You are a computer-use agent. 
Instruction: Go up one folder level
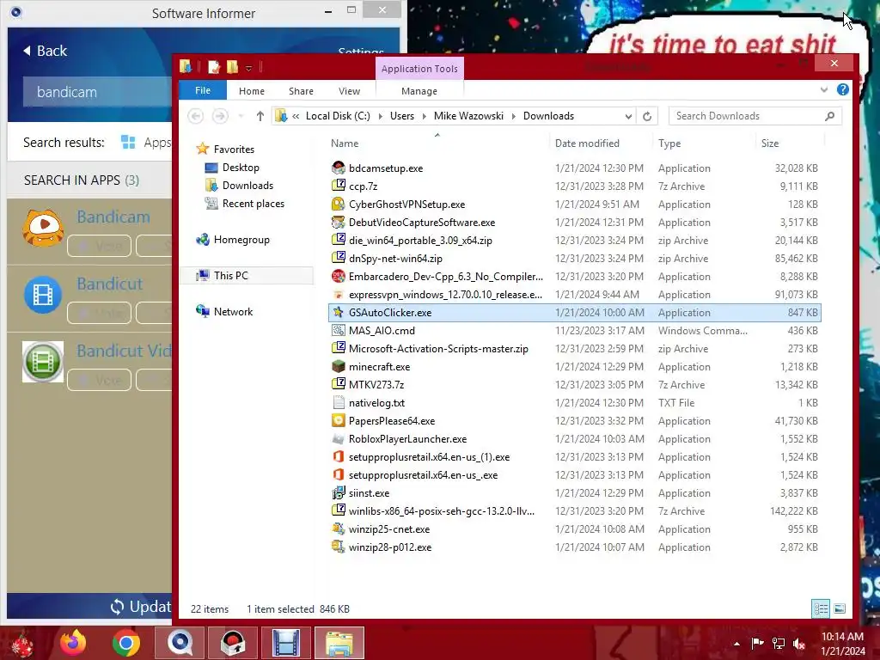point(260,116)
